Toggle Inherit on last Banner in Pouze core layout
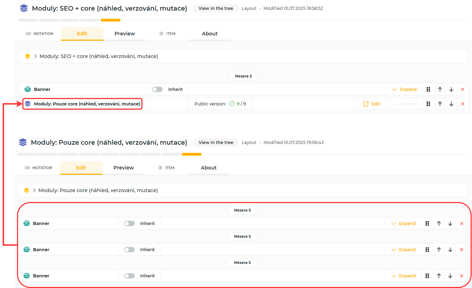Screen dimensions: 472x288 [129, 276]
